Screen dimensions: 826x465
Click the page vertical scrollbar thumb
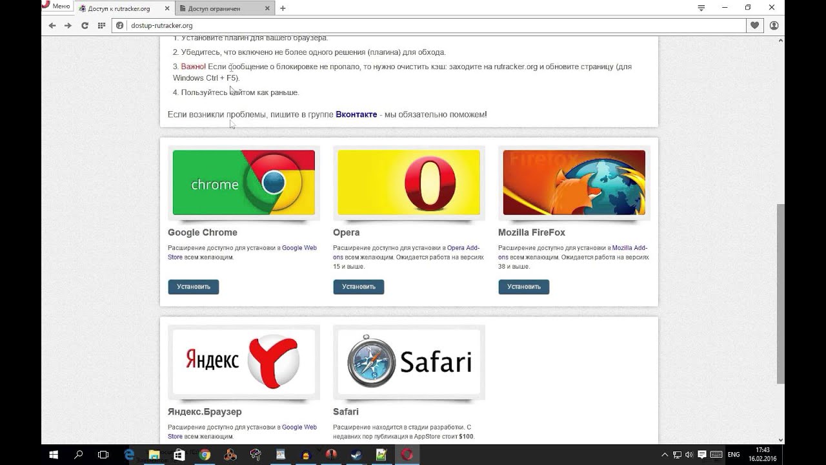point(780,293)
